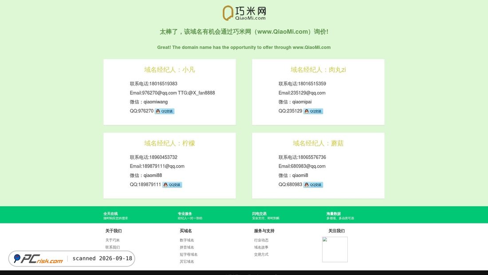Click the 闪电交易 feature in green bar
Viewport: 488px width, 275px height.
265,216
